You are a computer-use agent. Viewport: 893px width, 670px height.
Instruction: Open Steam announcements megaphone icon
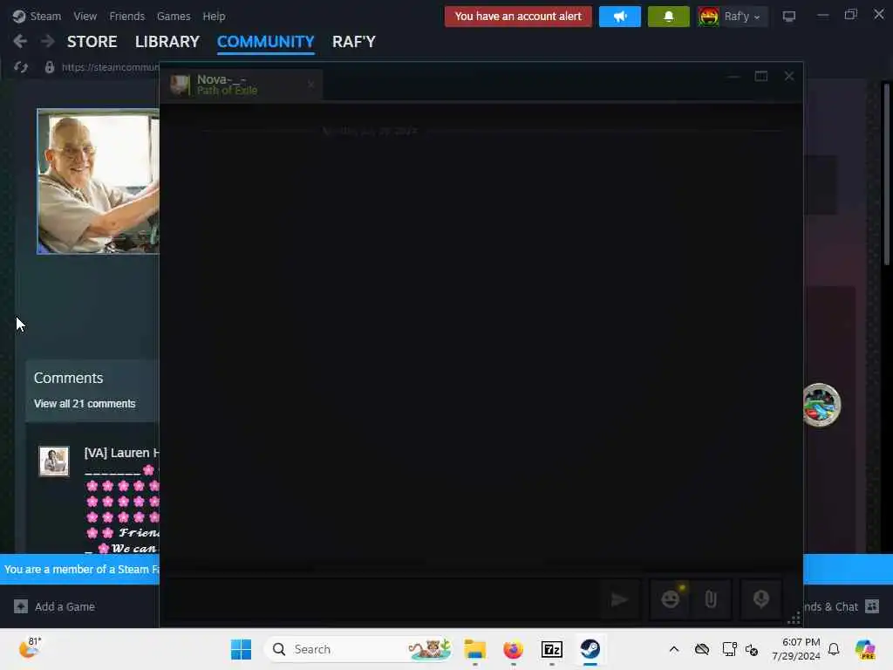[x=620, y=16]
